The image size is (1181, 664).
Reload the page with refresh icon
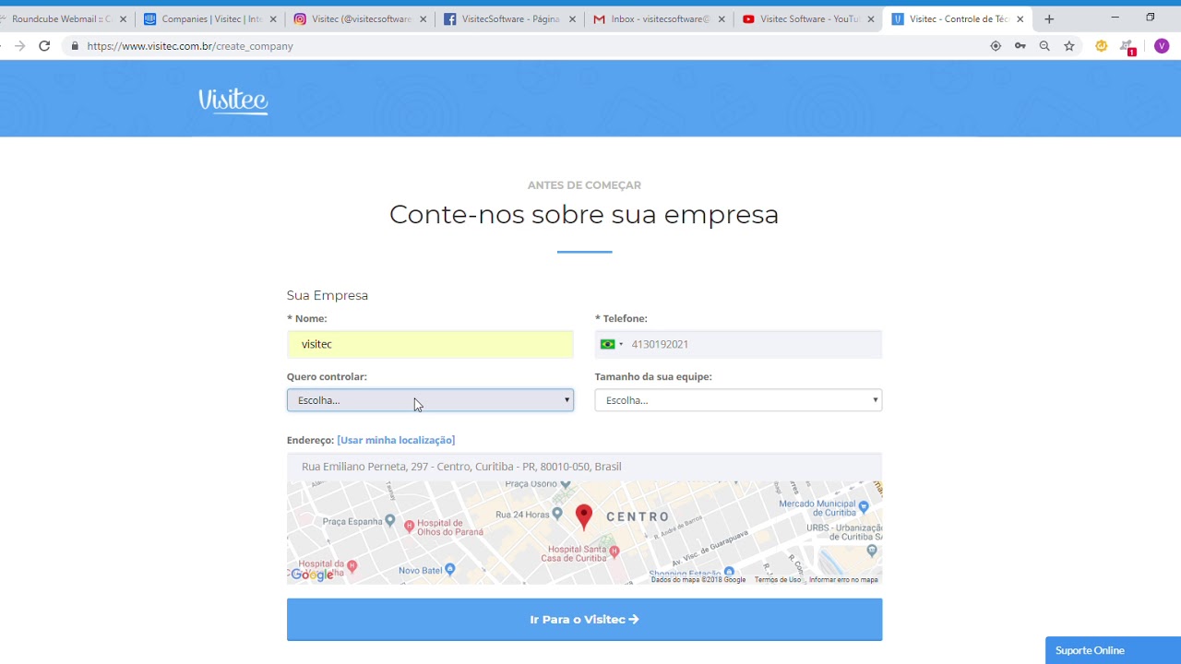click(x=44, y=46)
